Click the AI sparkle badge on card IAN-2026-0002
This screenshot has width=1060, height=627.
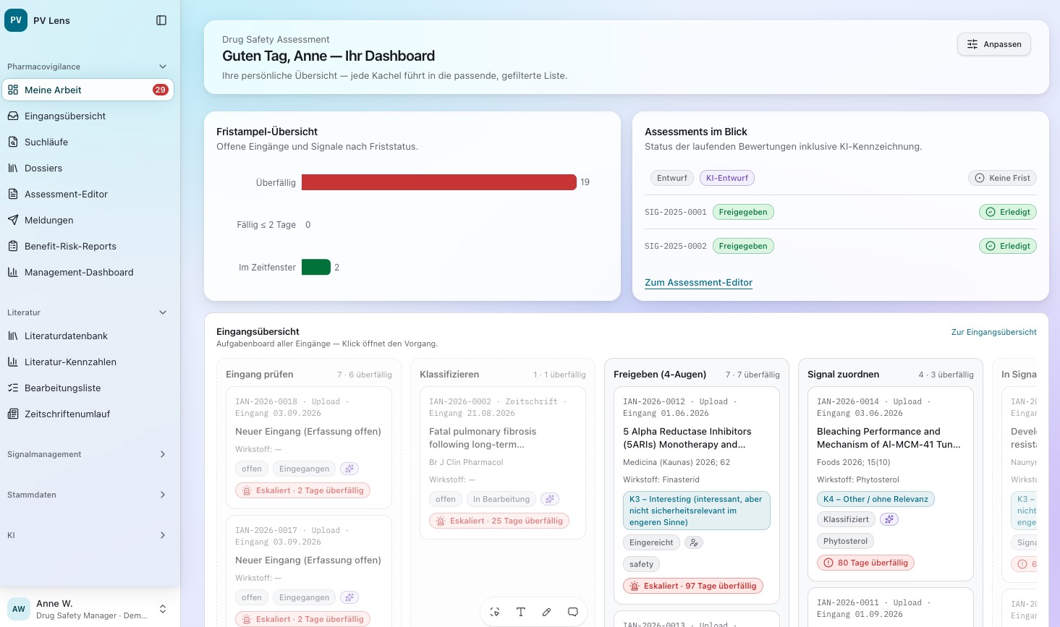coord(551,499)
